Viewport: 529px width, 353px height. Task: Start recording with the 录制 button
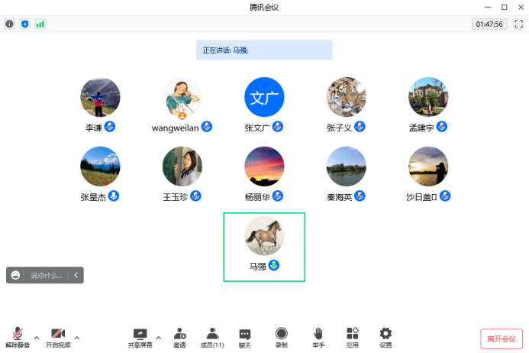click(282, 337)
